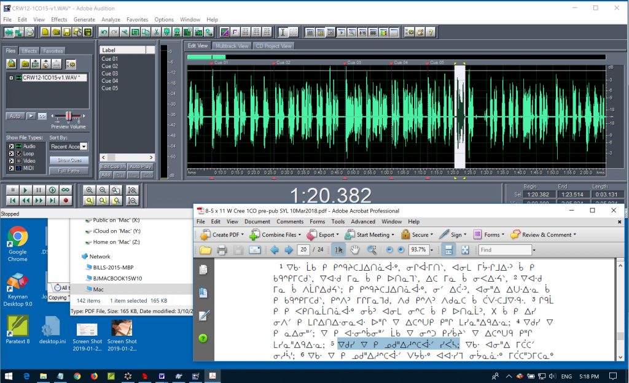629x383 pixels.
Task: Click the Help question mark toolbar icon
Action: coord(431,32)
